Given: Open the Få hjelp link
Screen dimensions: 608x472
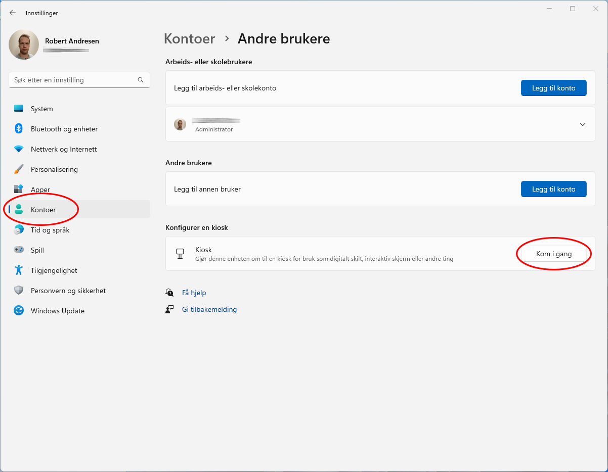Looking at the screenshot, I should point(194,293).
